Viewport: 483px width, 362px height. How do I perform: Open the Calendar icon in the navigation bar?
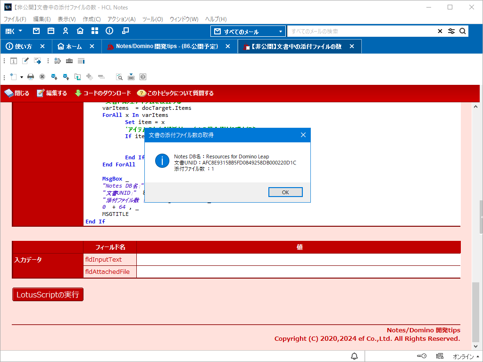pos(51,31)
